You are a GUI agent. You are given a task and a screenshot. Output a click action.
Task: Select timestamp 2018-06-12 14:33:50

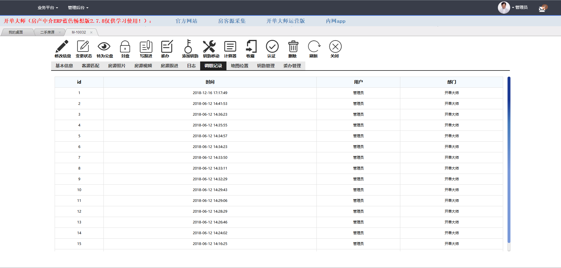[210, 158]
